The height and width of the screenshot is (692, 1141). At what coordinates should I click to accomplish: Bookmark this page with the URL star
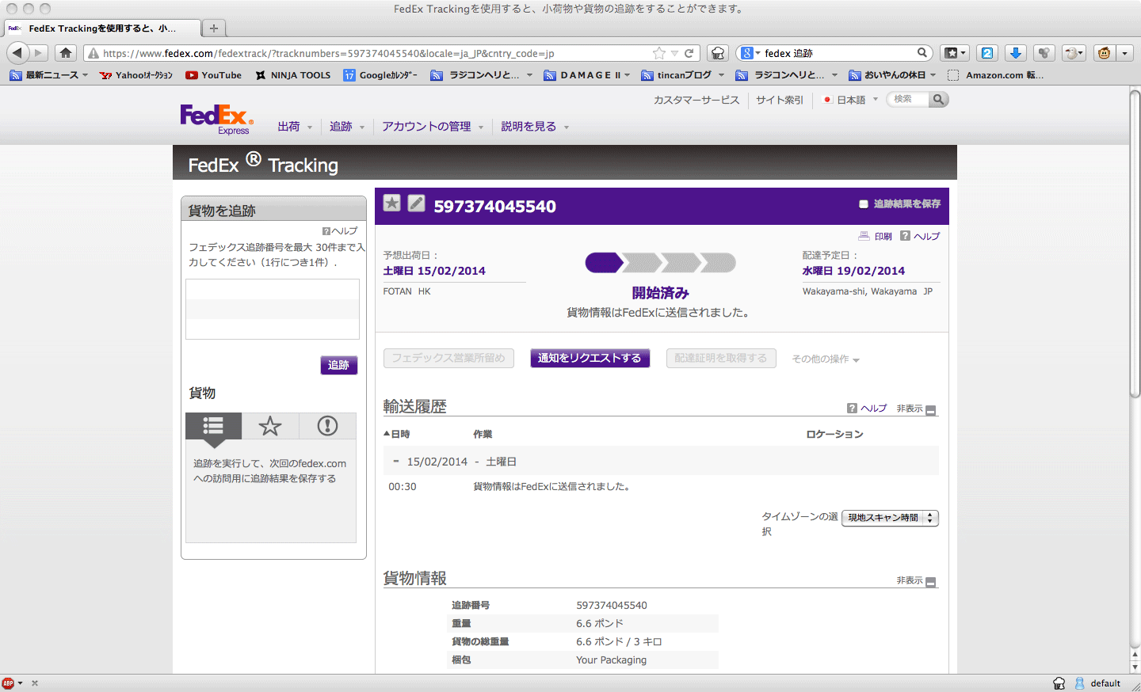pyautogui.click(x=658, y=53)
